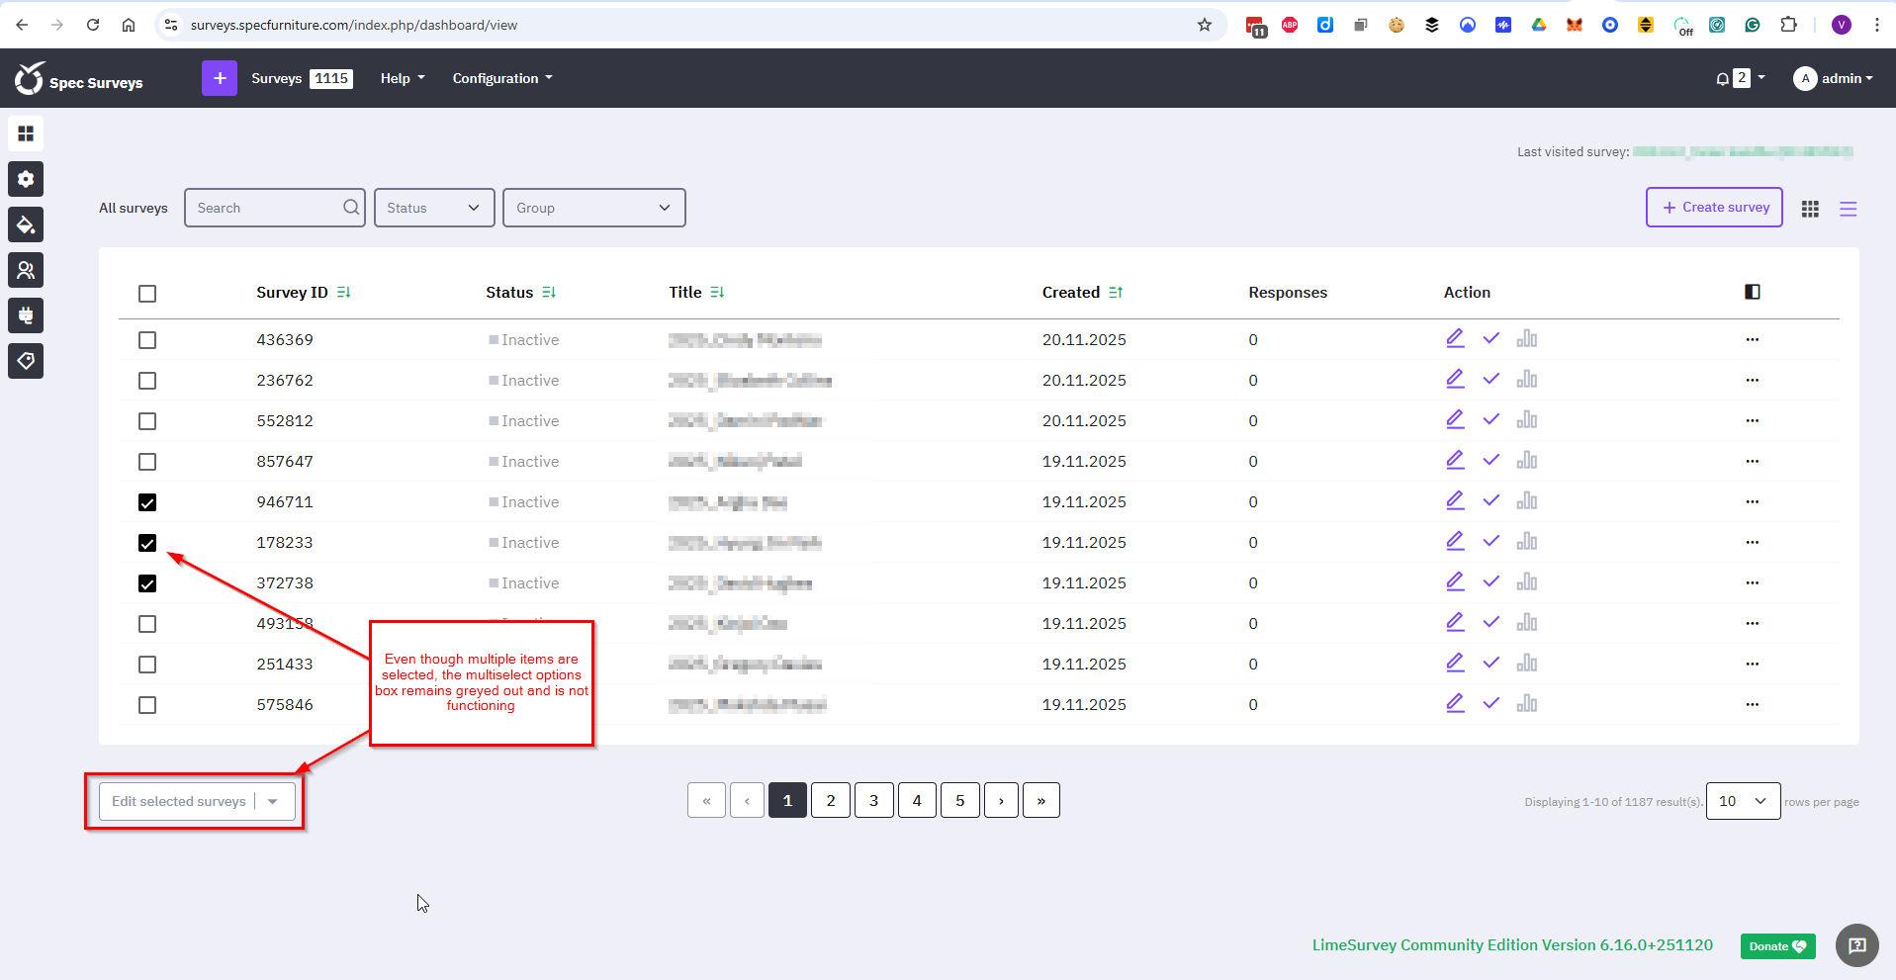This screenshot has width=1896, height=980.
Task: Switch to grid view of surveys
Action: 1810,209
